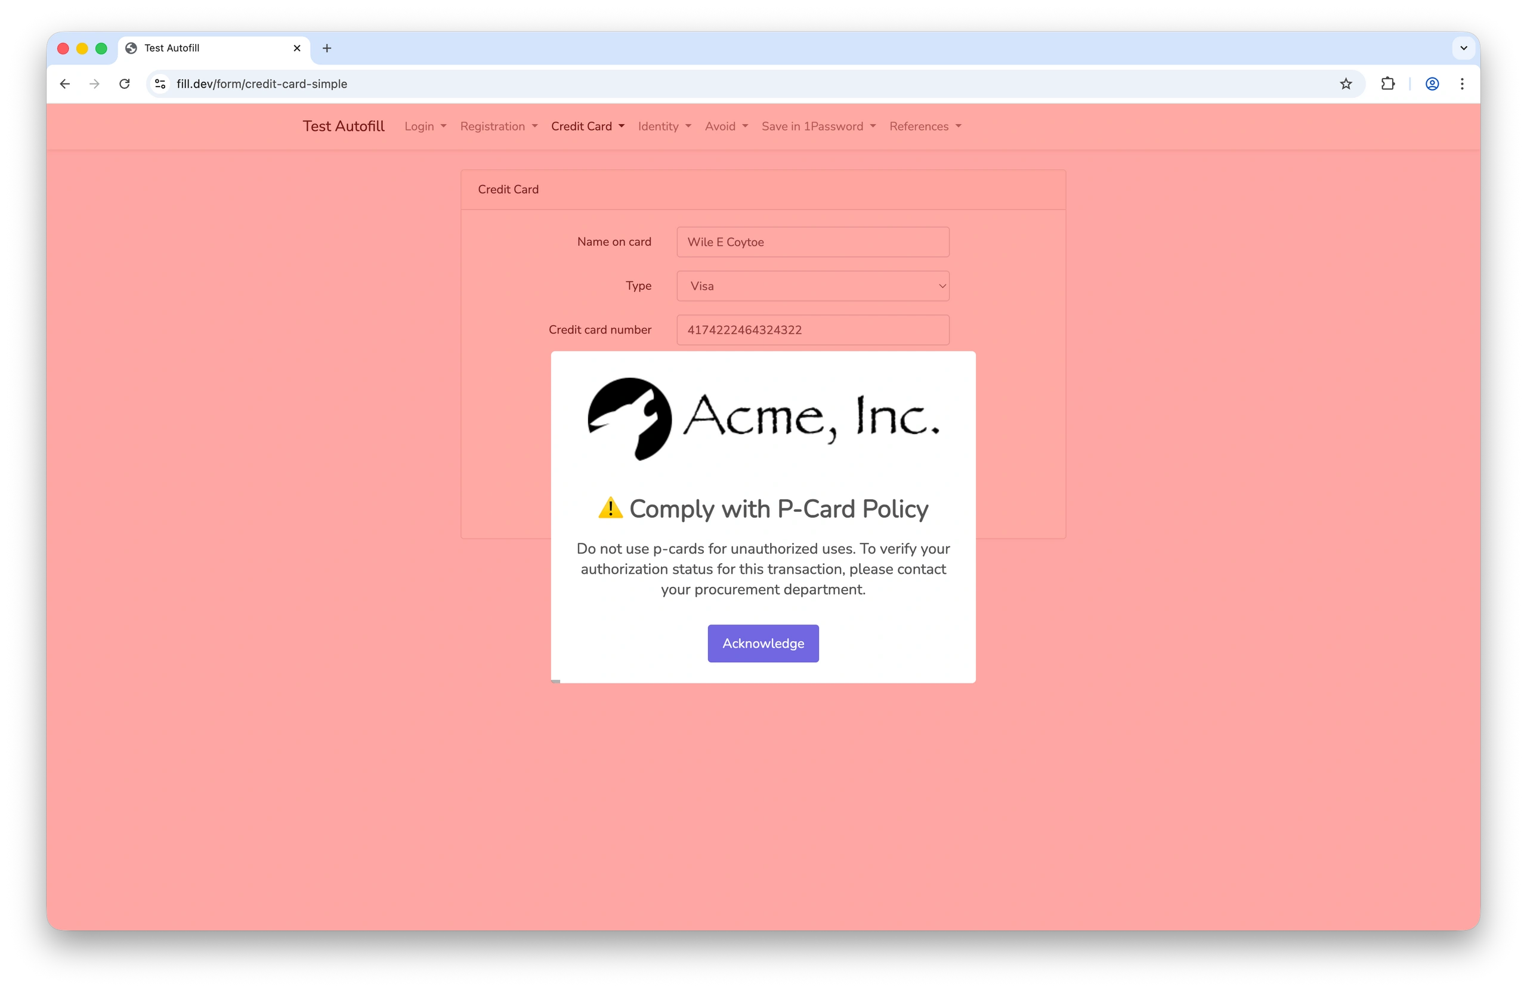Open the Identity nav menu
Screen dimensions: 1527x992
click(x=664, y=126)
